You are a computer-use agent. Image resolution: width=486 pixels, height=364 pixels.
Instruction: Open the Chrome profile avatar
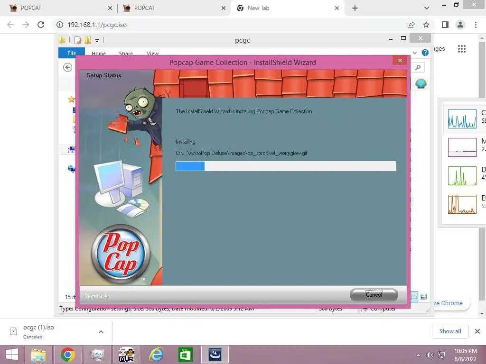[x=460, y=25]
